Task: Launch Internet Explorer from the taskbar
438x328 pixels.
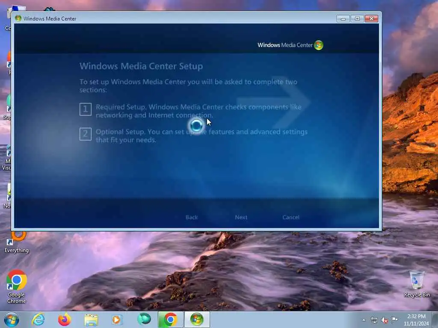Action: tap(38, 319)
